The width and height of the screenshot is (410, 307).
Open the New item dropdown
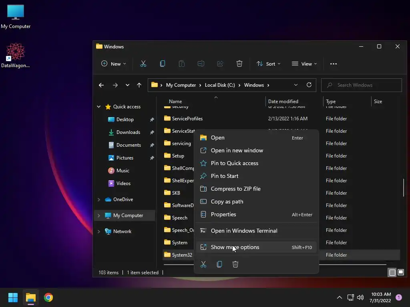[113, 64]
